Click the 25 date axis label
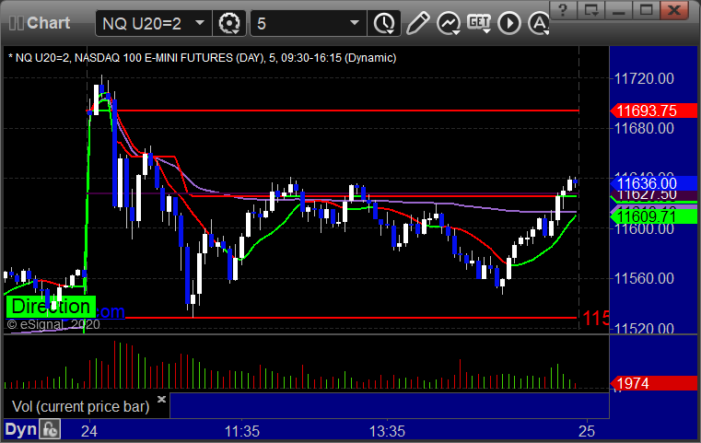The height and width of the screenshot is (443, 701). tap(587, 431)
